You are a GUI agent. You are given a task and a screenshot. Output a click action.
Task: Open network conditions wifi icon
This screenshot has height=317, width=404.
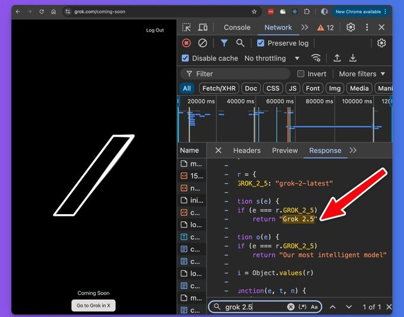316,58
